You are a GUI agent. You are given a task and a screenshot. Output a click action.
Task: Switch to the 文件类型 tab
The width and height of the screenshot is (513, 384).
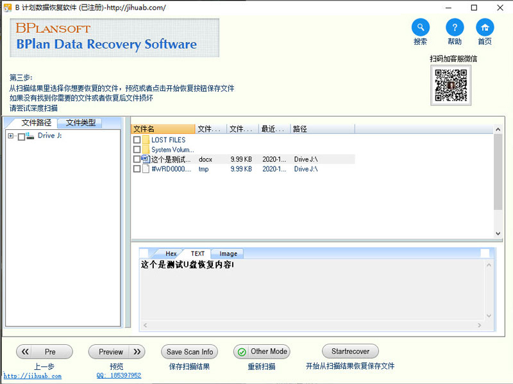(81, 123)
